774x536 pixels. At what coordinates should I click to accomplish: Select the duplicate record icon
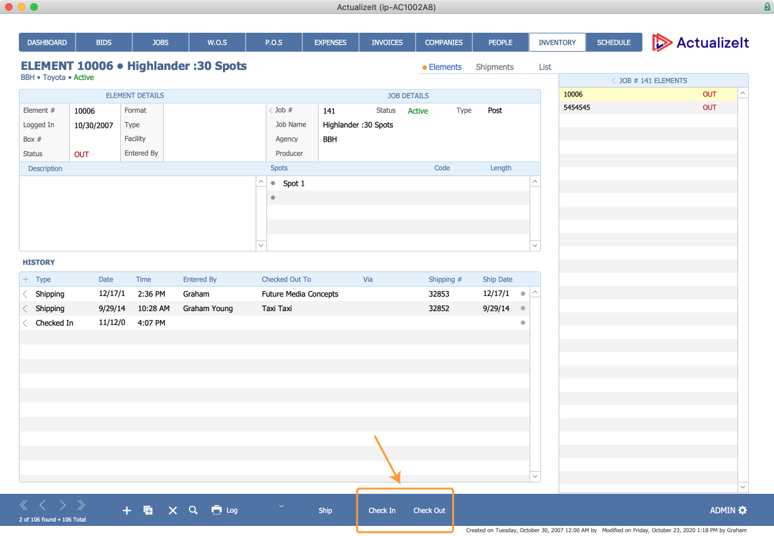[148, 510]
